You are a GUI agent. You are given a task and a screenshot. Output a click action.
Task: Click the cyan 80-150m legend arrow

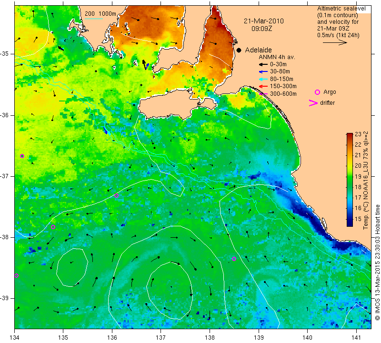click(x=263, y=79)
